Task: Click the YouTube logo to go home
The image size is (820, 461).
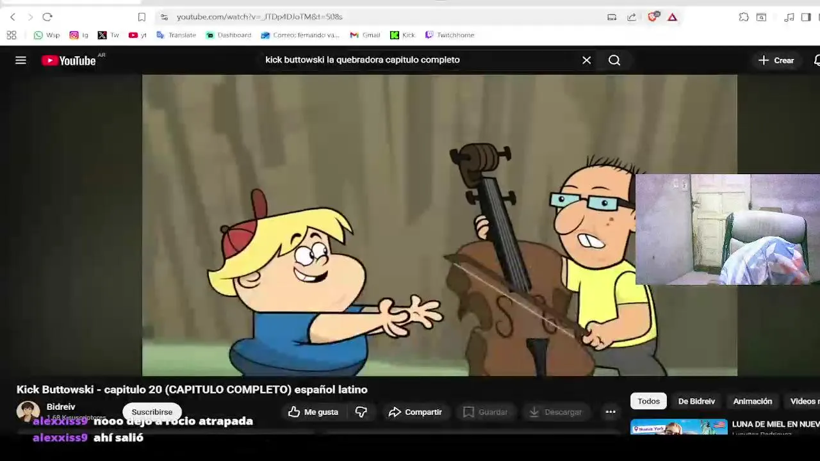Action: click(x=69, y=60)
